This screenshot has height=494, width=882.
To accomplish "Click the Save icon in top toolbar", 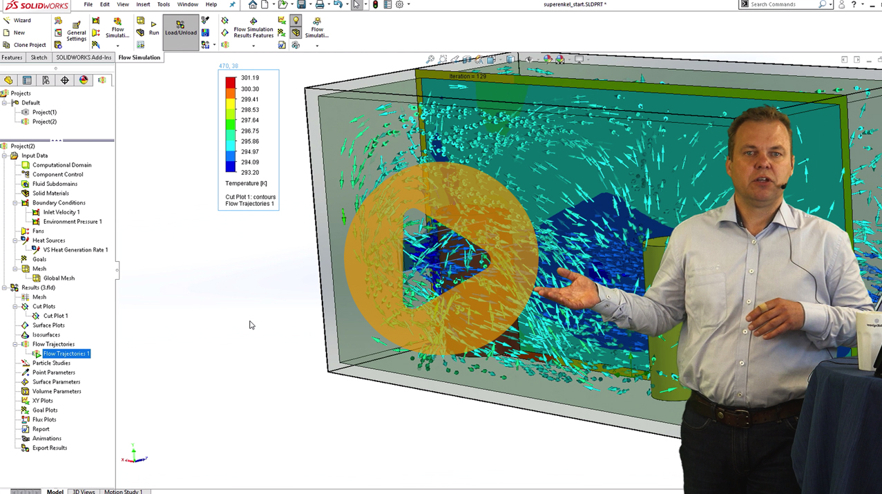I will (x=301, y=5).
